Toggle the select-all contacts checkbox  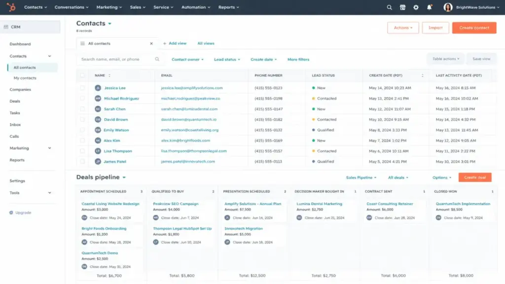click(82, 75)
